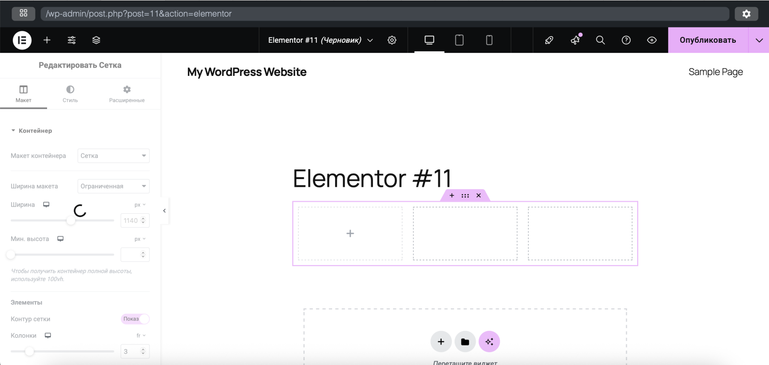Open the help question mark icon
Screen dimensions: 769x365
pos(626,40)
